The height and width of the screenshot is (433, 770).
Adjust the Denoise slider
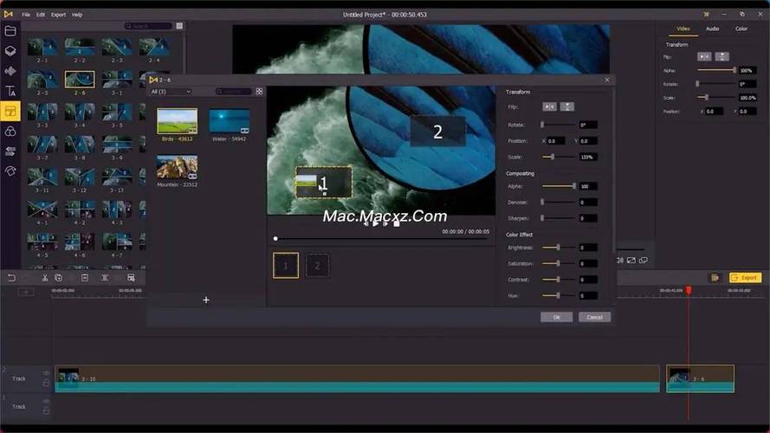pyautogui.click(x=559, y=203)
